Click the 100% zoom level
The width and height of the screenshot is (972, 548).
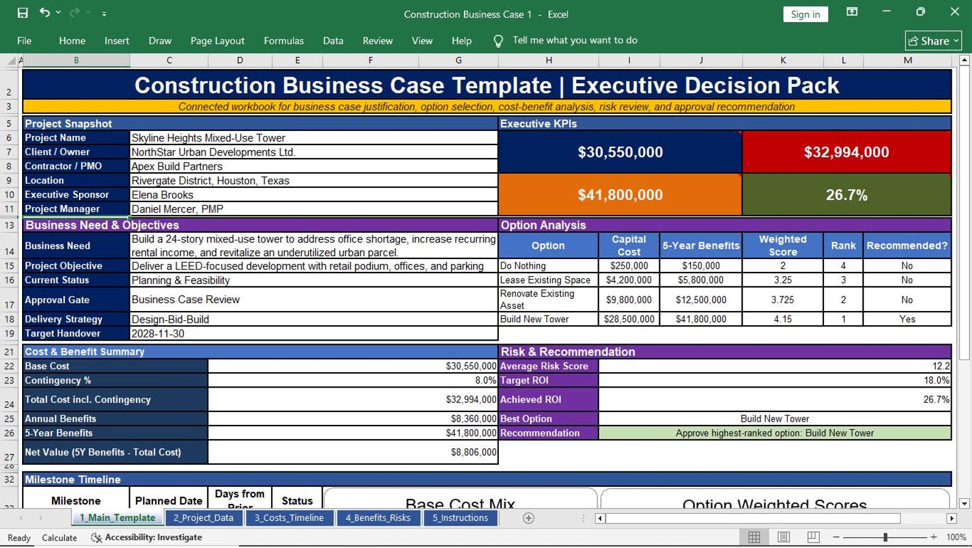tap(956, 537)
